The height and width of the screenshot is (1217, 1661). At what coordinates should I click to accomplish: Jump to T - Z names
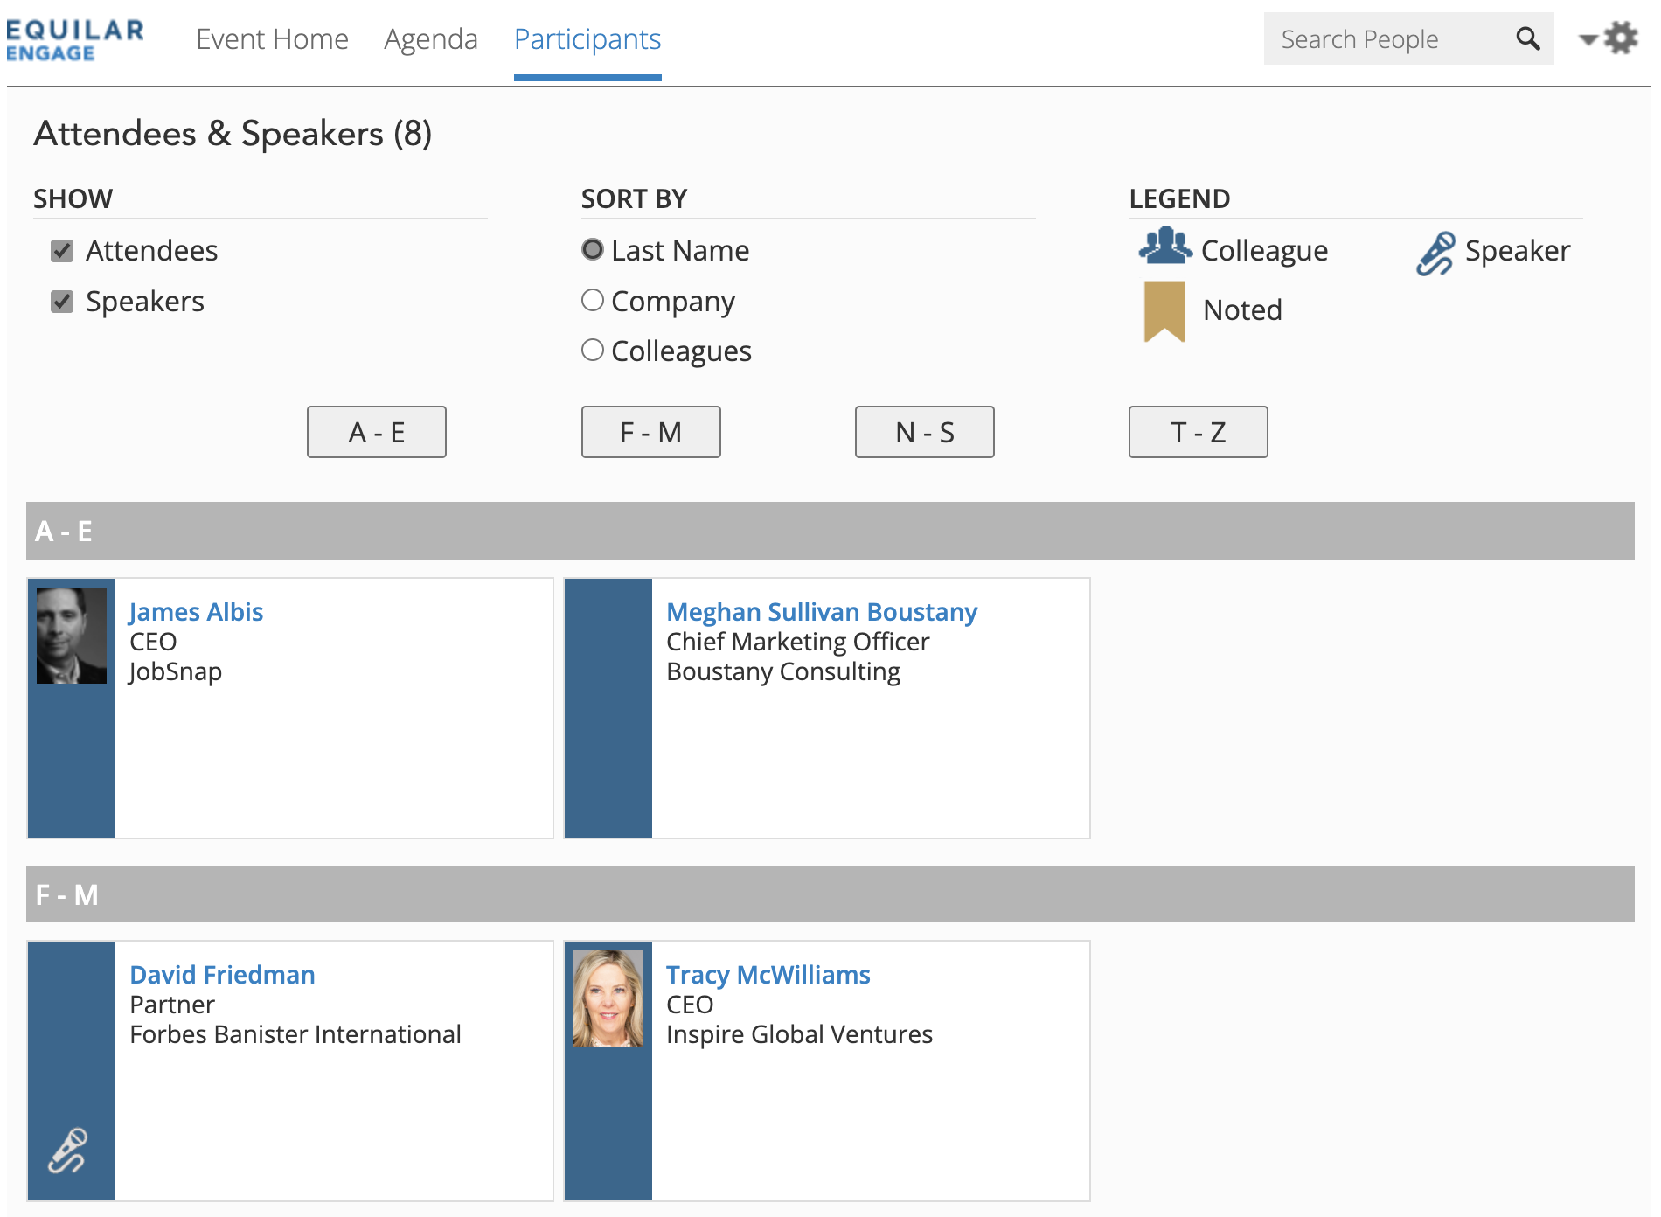tap(1199, 432)
